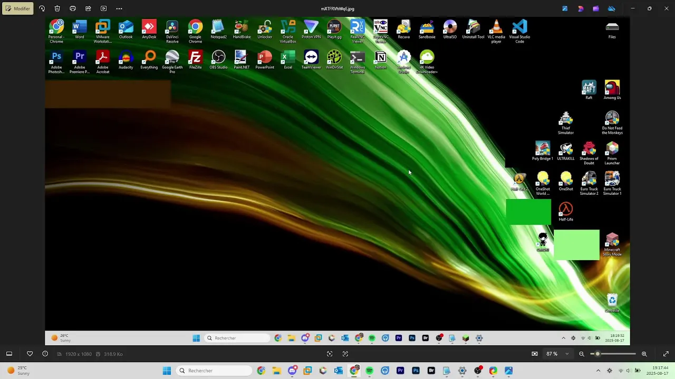Enter full screen with the diagonal arrows icon
Viewport: 675px width, 379px height.
666,354
